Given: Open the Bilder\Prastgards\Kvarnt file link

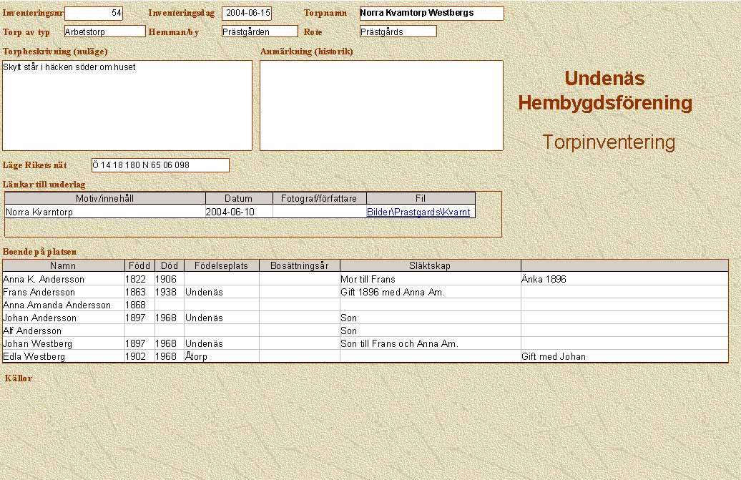Looking at the screenshot, I should 418,212.
